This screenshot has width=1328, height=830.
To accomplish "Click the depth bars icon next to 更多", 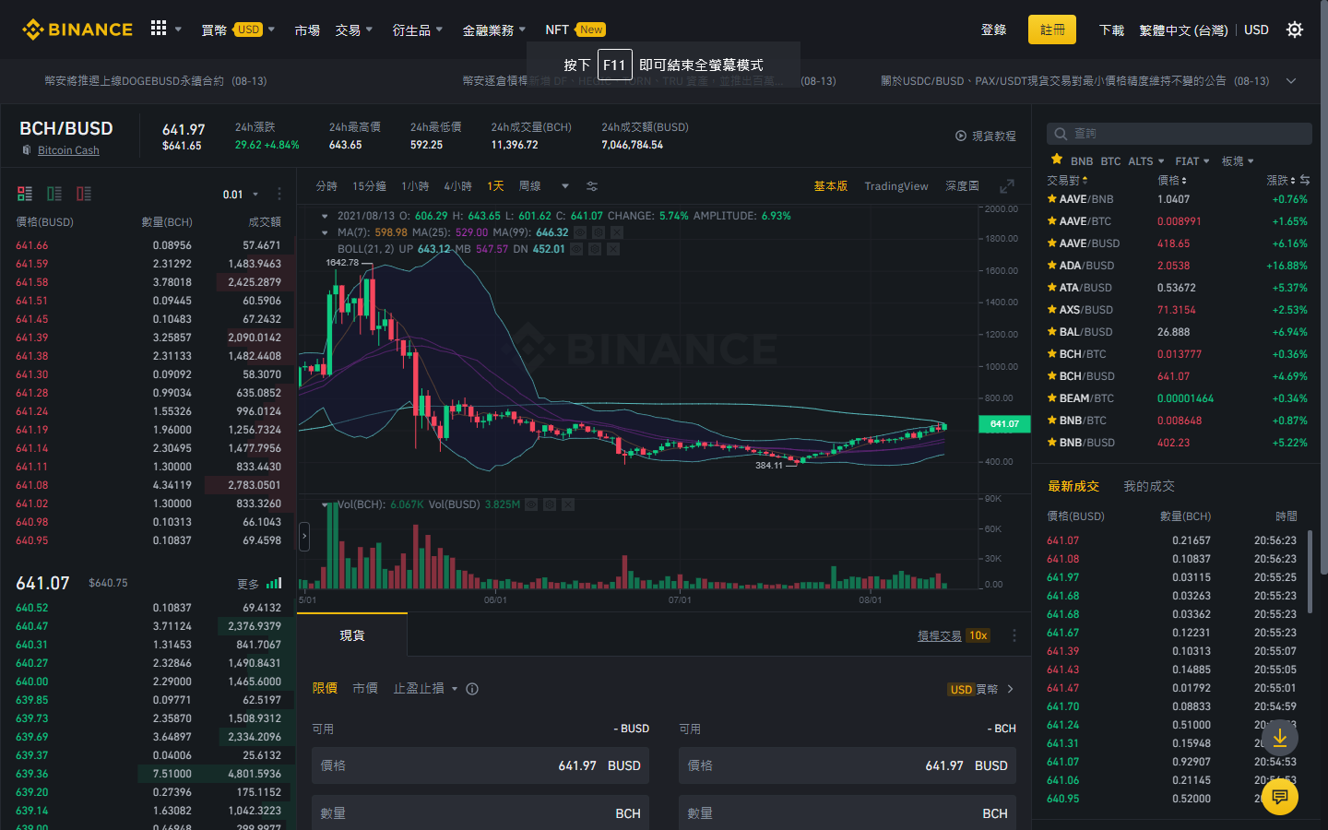I will point(274,583).
